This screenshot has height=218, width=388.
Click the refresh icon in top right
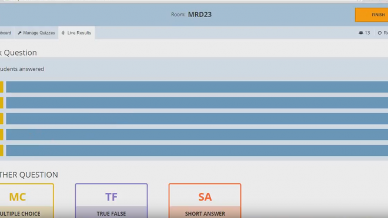pos(380,33)
